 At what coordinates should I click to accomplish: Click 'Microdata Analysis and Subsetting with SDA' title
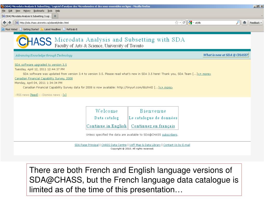pyautogui.click(x=119, y=40)
